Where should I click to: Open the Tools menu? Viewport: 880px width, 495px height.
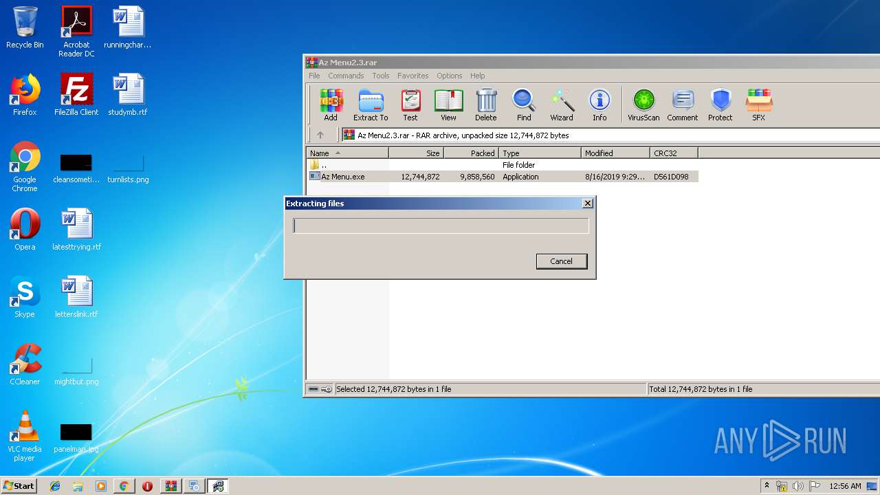tap(381, 76)
